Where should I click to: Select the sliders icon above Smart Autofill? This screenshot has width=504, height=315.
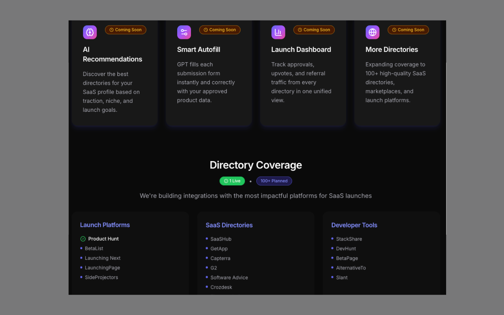[x=184, y=32]
